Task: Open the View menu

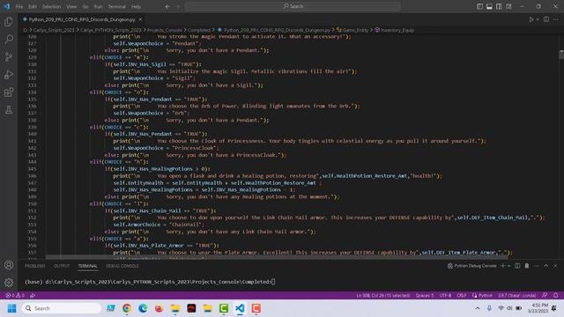Action: [x=71, y=6]
